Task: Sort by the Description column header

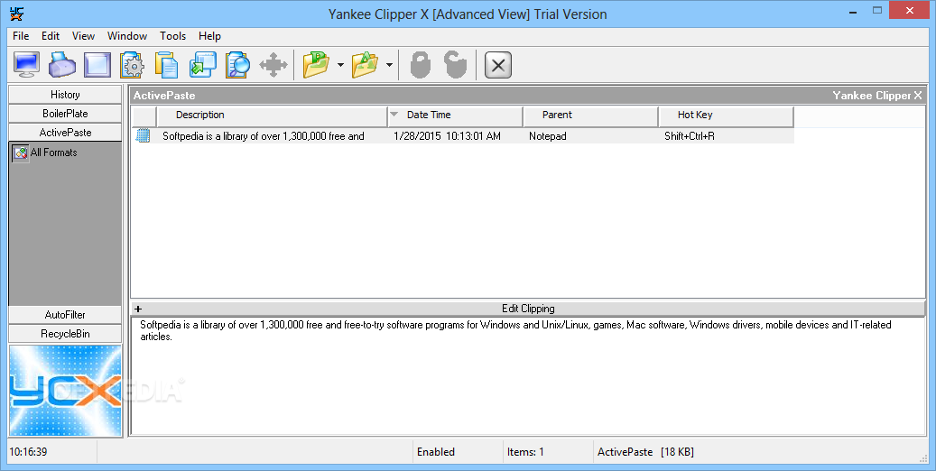Action: click(x=272, y=115)
